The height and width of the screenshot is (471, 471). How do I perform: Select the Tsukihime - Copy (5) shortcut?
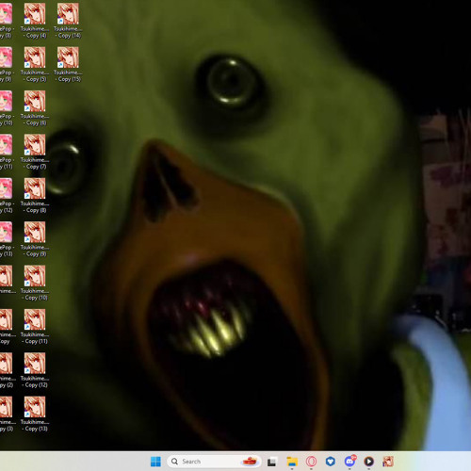(x=35, y=65)
